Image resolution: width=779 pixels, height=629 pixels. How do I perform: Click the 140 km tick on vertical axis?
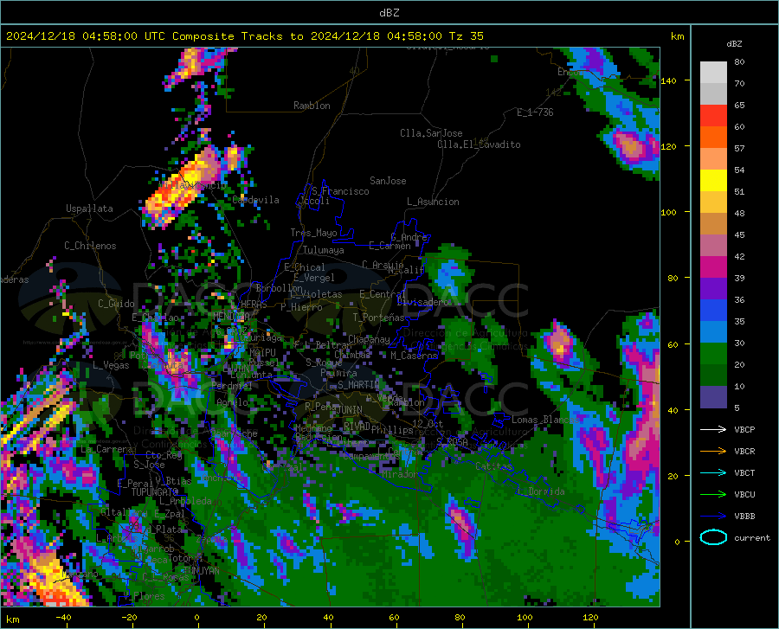[669, 80]
